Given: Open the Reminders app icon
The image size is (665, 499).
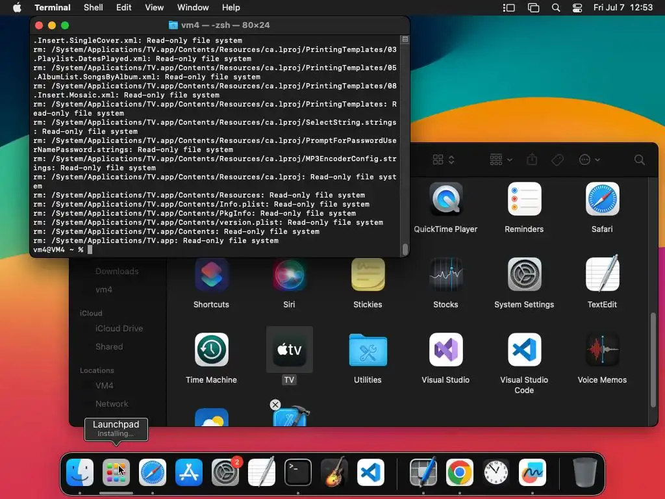Looking at the screenshot, I should (x=524, y=199).
